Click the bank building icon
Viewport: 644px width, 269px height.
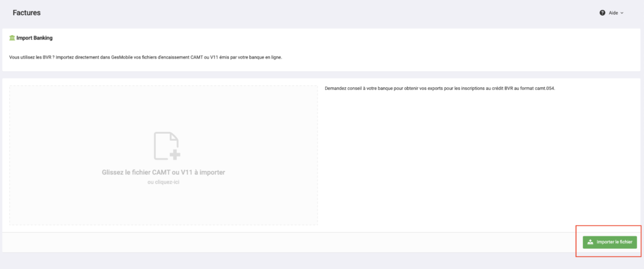click(12, 38)
